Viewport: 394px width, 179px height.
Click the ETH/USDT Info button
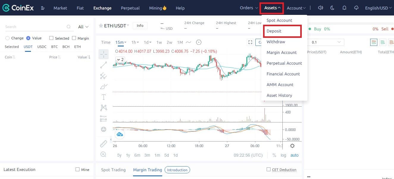tap(140, 26)
